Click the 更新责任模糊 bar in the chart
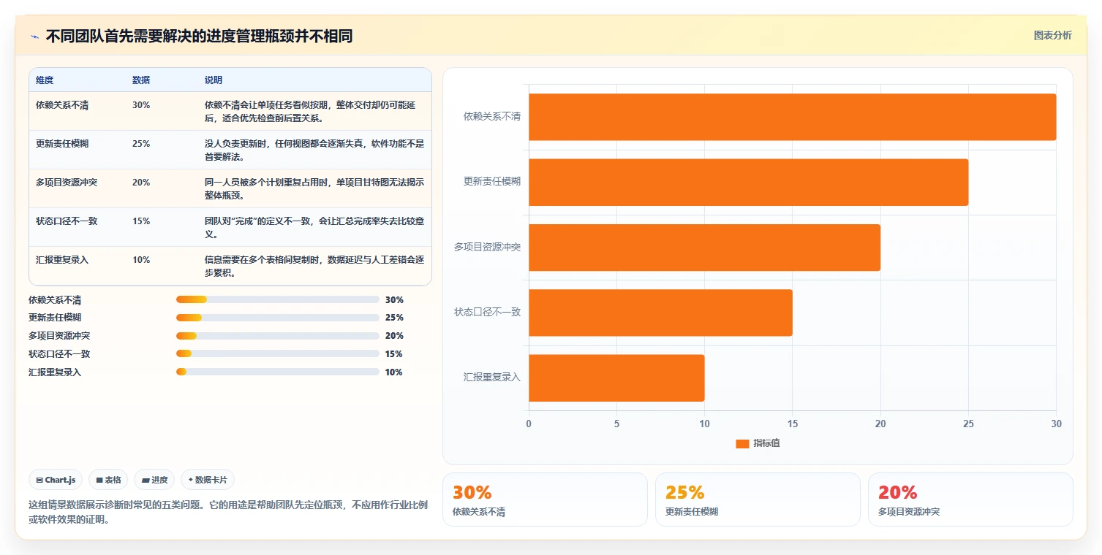Image resolution: width=1102 pixels, height=555 pixels. 748,182
